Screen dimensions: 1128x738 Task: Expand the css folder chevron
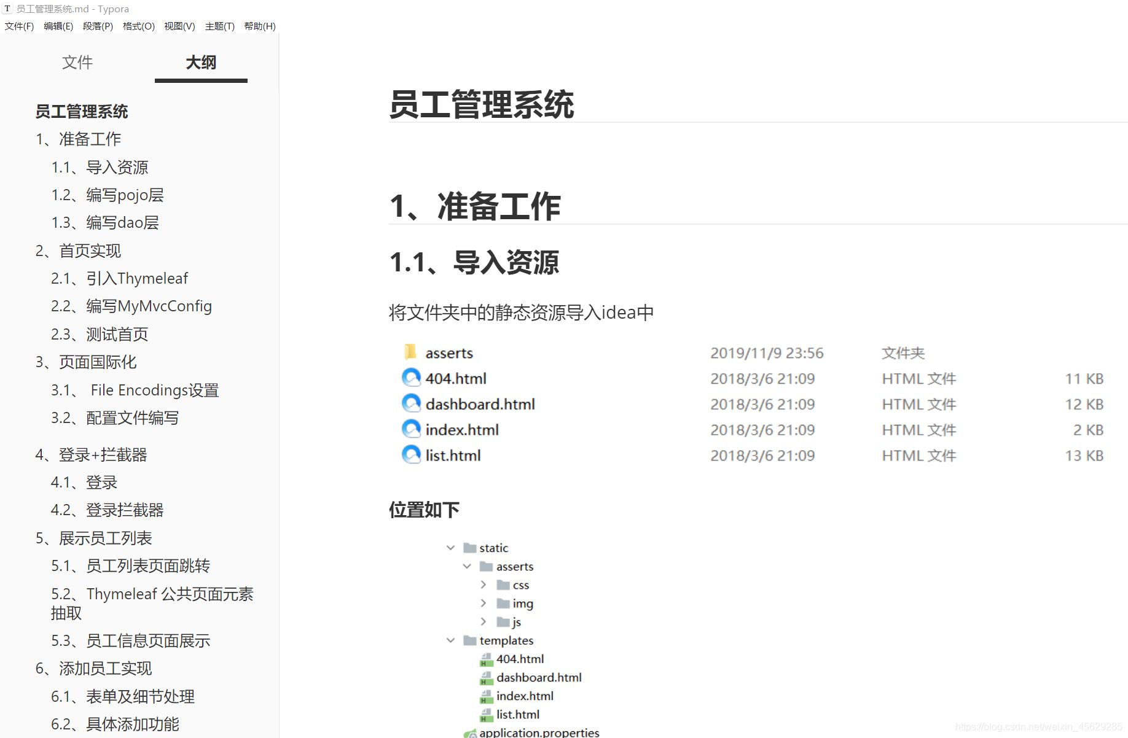point(484,585)
